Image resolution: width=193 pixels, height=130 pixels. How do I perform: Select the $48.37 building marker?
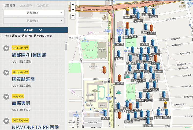coord(118,106)
